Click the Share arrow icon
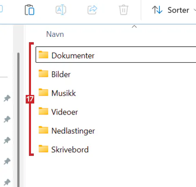The height and width of the screenshot is (187, 196). (92, 10)
